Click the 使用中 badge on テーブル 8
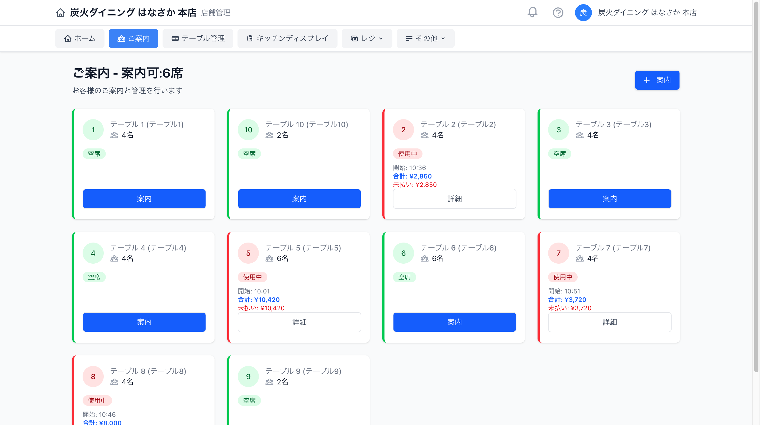This screenshot has height=425, width=760. 97,401
